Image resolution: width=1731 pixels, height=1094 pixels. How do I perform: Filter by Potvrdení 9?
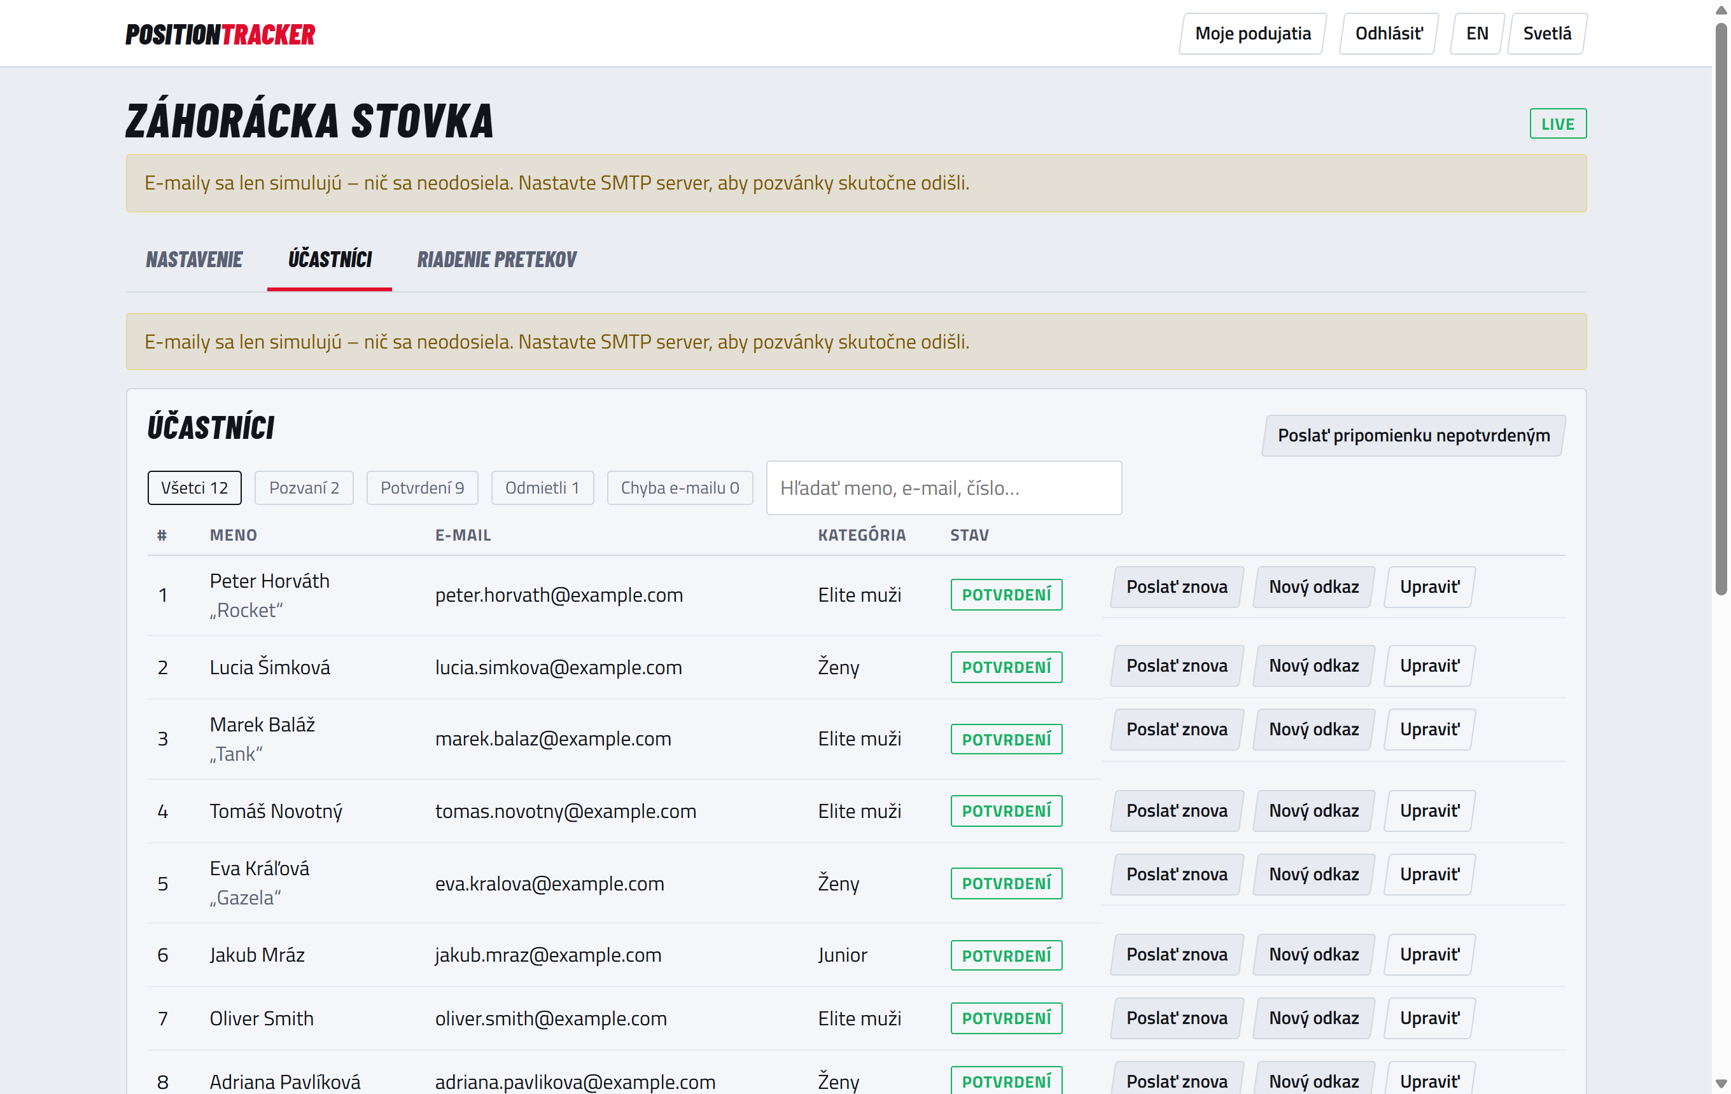tap(422, 488)
